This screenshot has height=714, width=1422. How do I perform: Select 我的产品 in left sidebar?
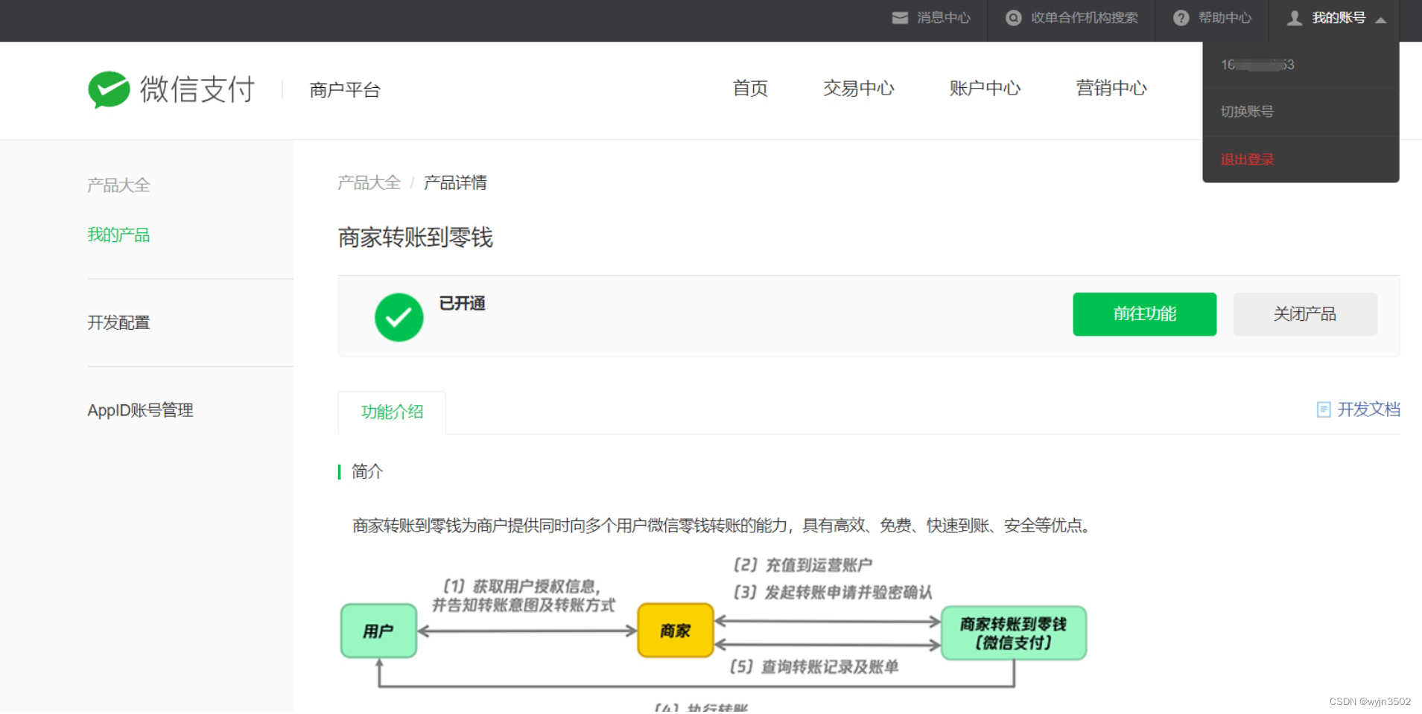(118, 235)
